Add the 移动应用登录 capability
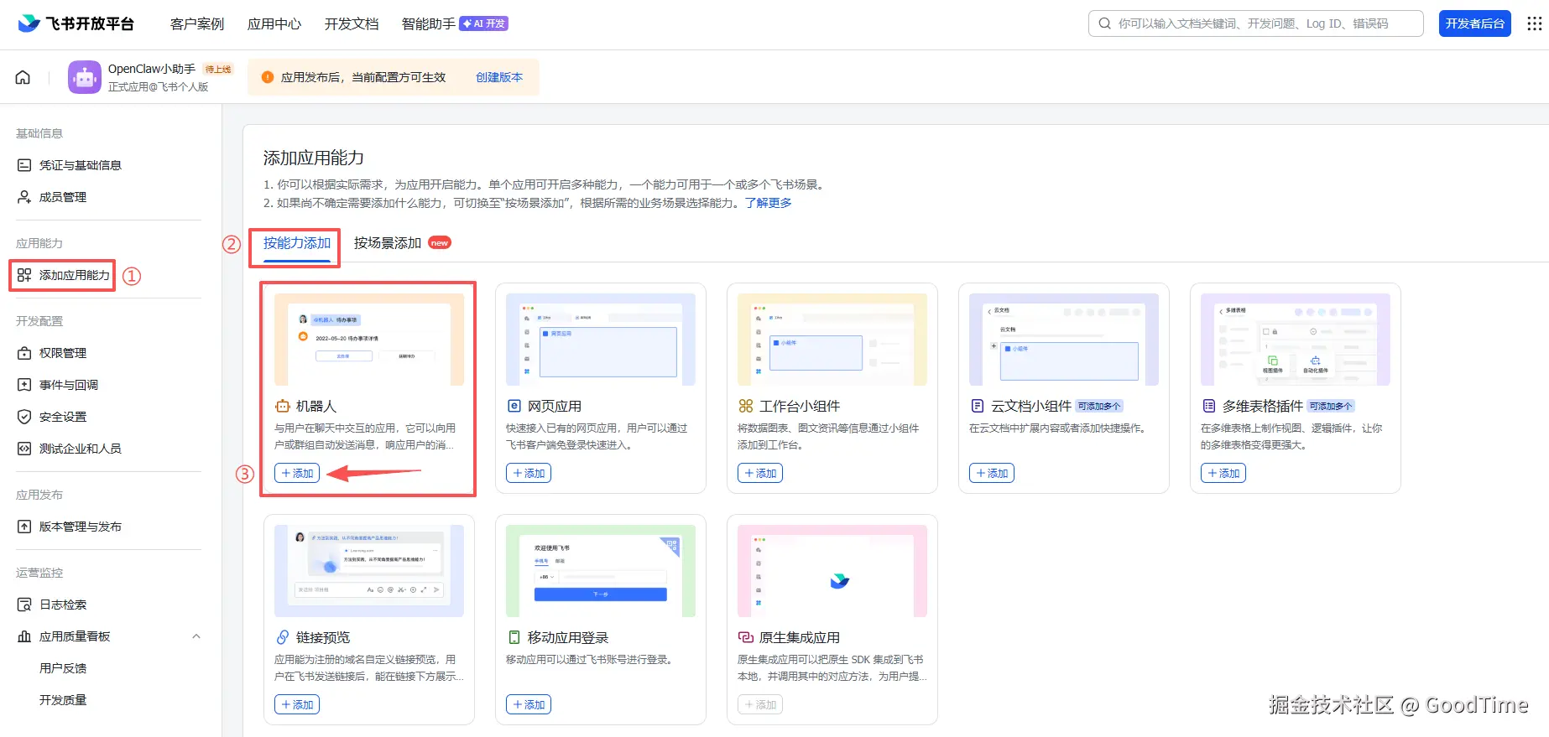 (x=529, y=704)
